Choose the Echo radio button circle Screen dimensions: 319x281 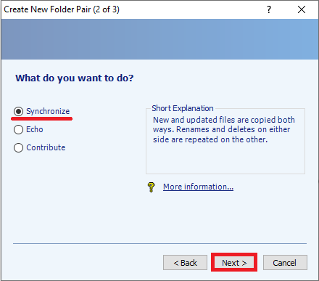pos(19,129)
